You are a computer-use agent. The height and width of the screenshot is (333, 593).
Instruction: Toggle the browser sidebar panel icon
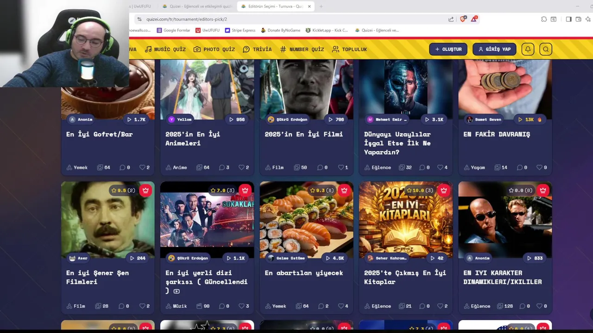coord(568,19)
